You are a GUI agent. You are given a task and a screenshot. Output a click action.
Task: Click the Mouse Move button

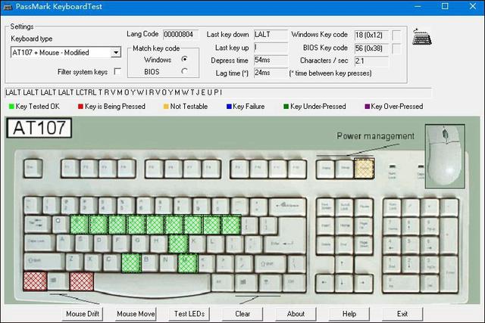coord(136,314)
